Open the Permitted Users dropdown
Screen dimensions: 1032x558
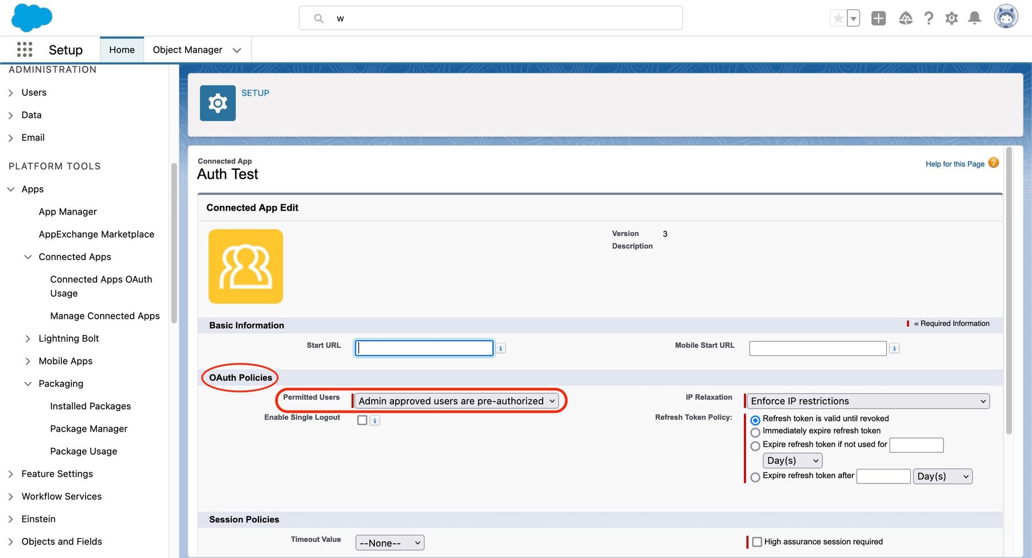click(457, 401)
